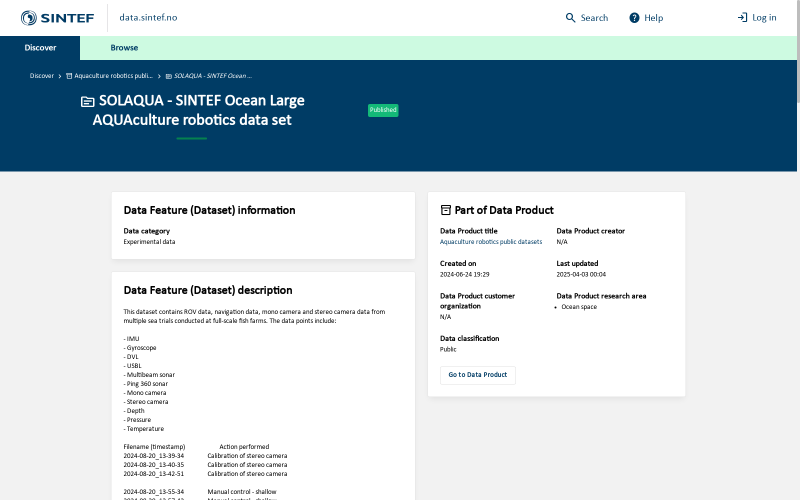This screenshot has height=500, width=800.
Task: Click the Filename (timestamp) column header
Action: pos(154,447)
